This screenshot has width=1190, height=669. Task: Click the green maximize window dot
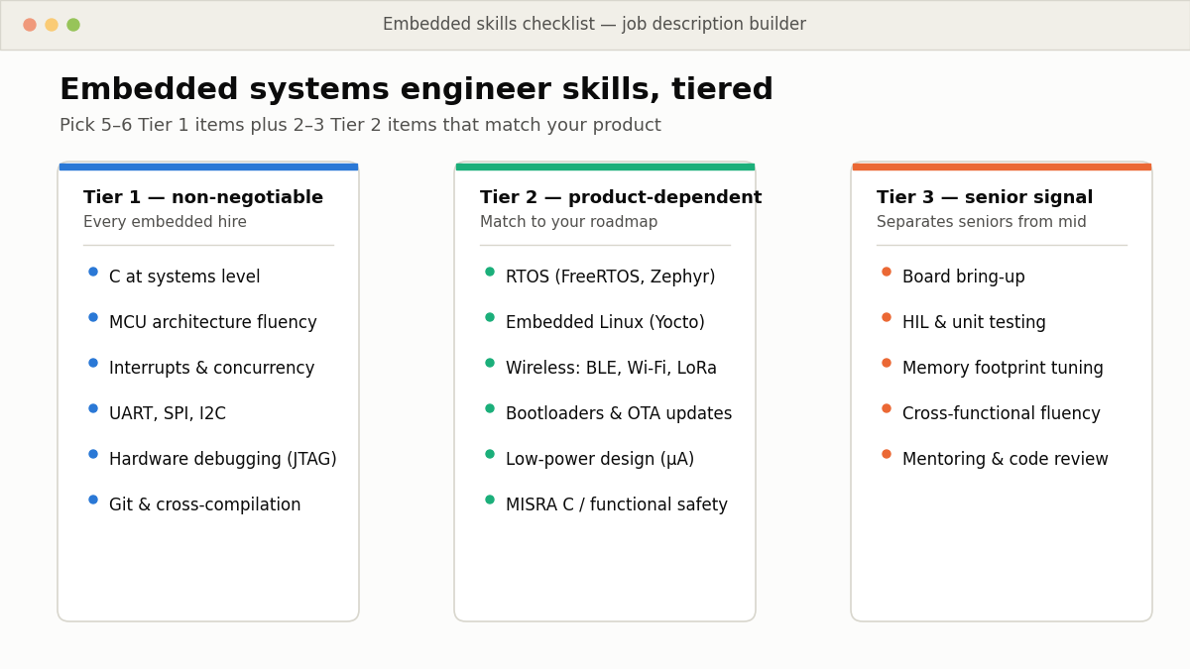tap(73, 25)
